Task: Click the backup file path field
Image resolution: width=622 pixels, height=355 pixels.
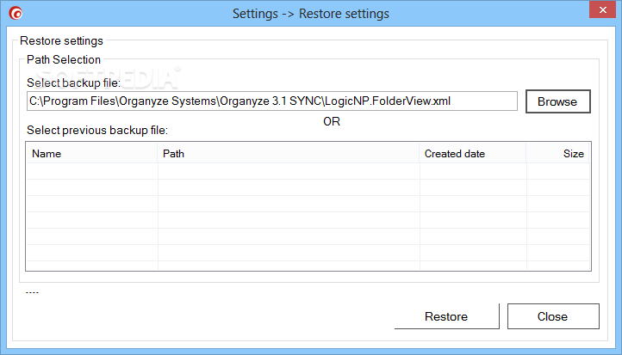Action: coord(272,101)
